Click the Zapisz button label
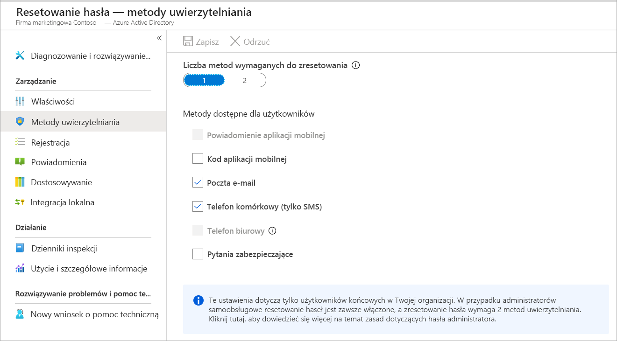The image size is (617, 341). pos(207,42)
